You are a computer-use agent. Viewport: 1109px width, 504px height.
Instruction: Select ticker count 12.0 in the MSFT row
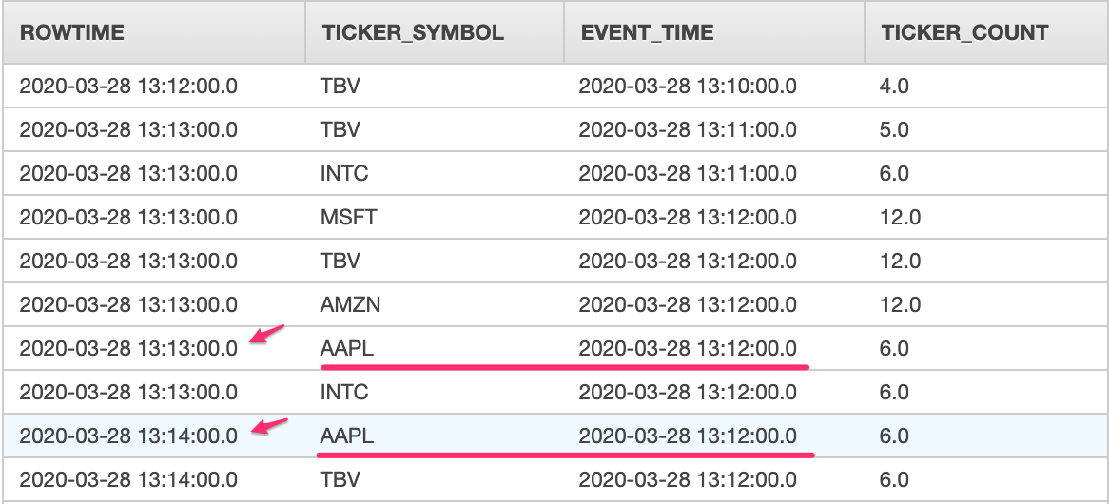pyautogui.click(x=900, y=217)
